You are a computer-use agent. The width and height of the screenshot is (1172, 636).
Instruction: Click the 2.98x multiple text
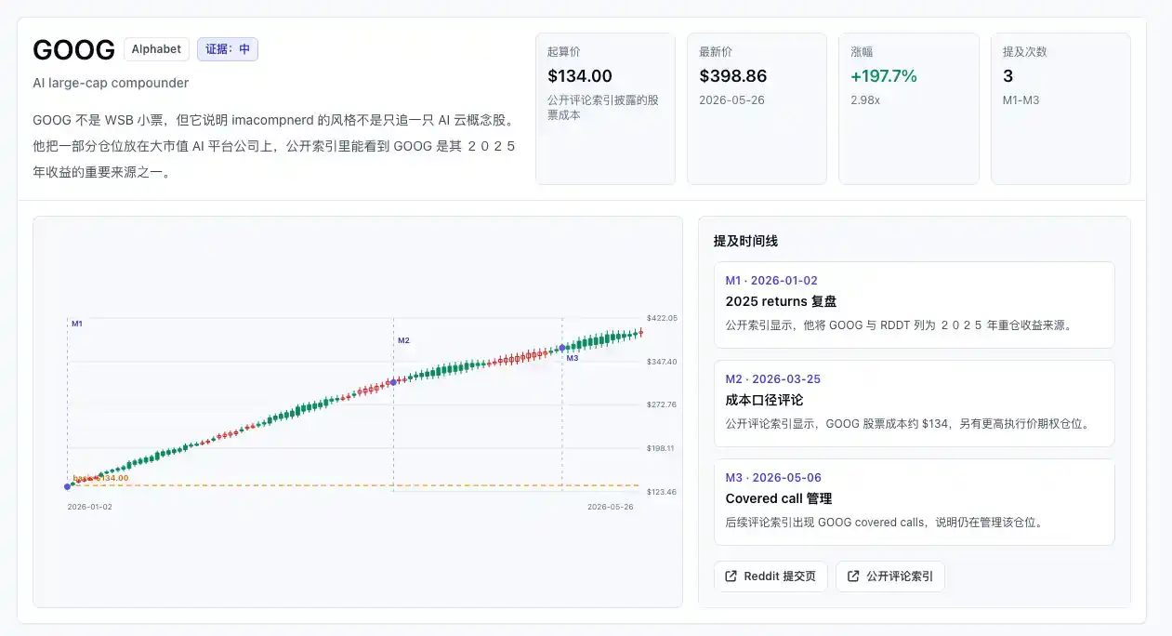[x=864, y=99]
